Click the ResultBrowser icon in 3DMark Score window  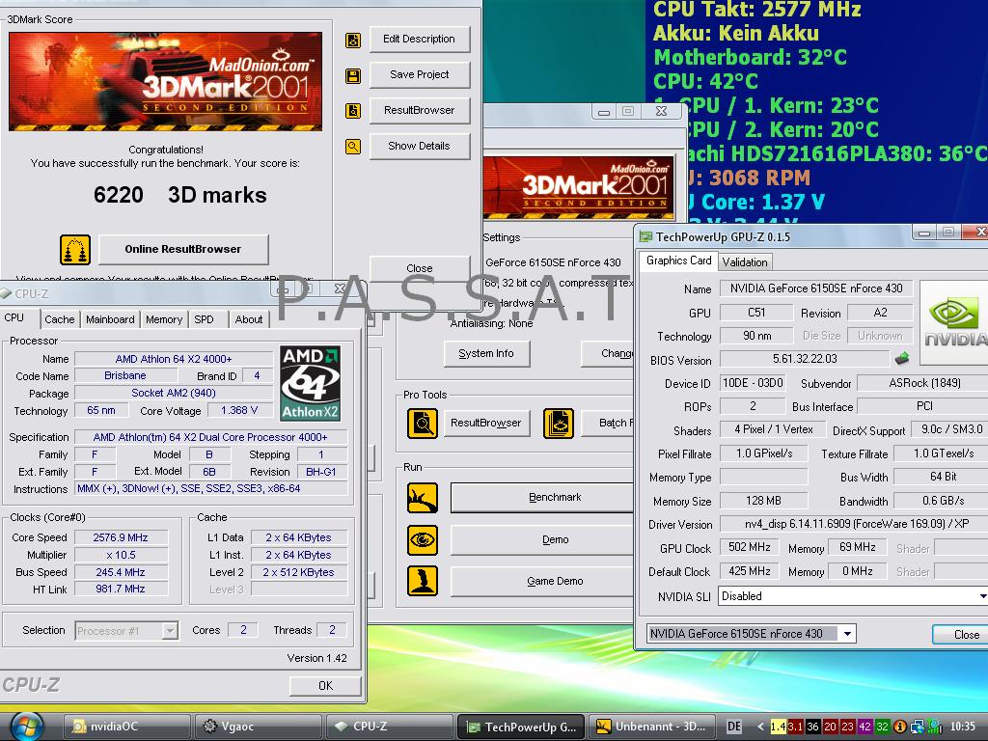pyautogui.click(x=353, y=111)
